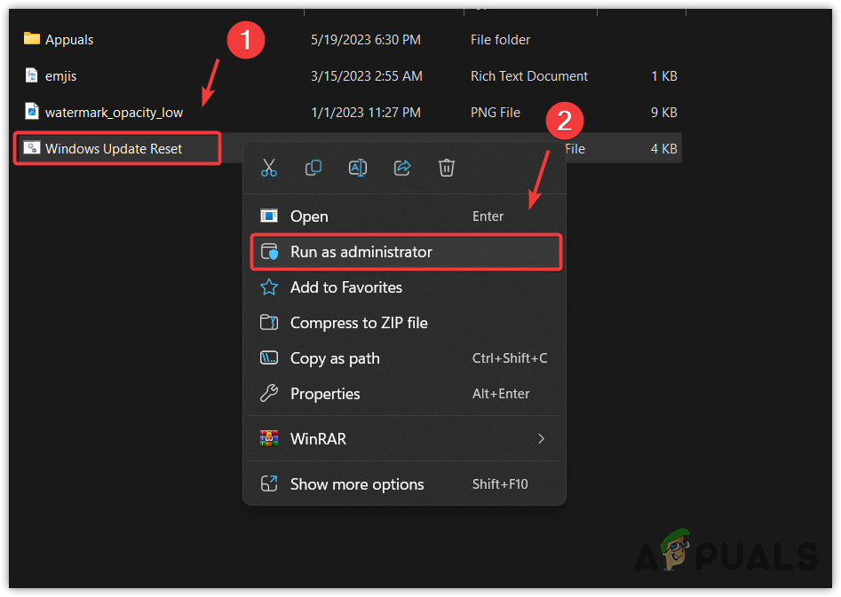Select Open from the context menu

405,216
